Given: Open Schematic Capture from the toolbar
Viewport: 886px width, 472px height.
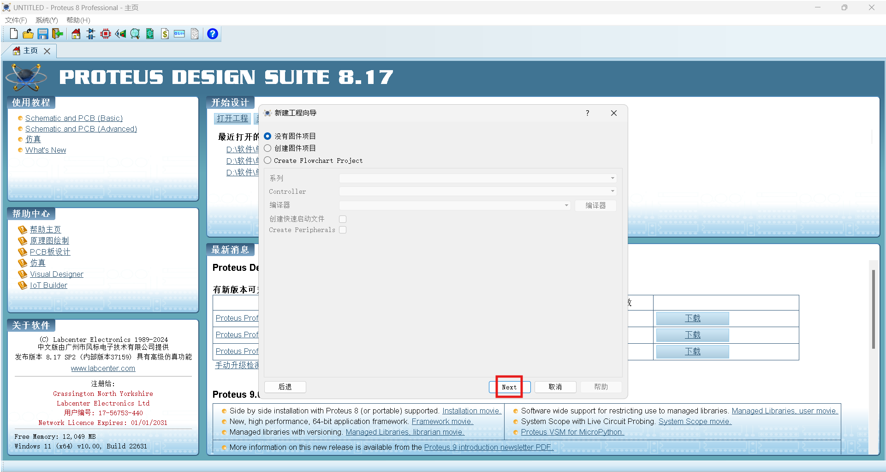Looking at the screenshot, I should [x=91, y=34].
